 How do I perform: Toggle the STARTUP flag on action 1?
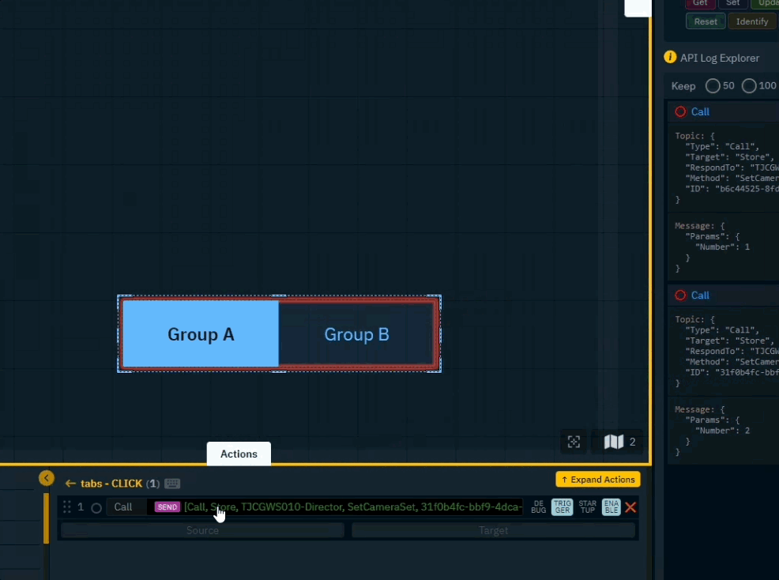click(588, 507)
